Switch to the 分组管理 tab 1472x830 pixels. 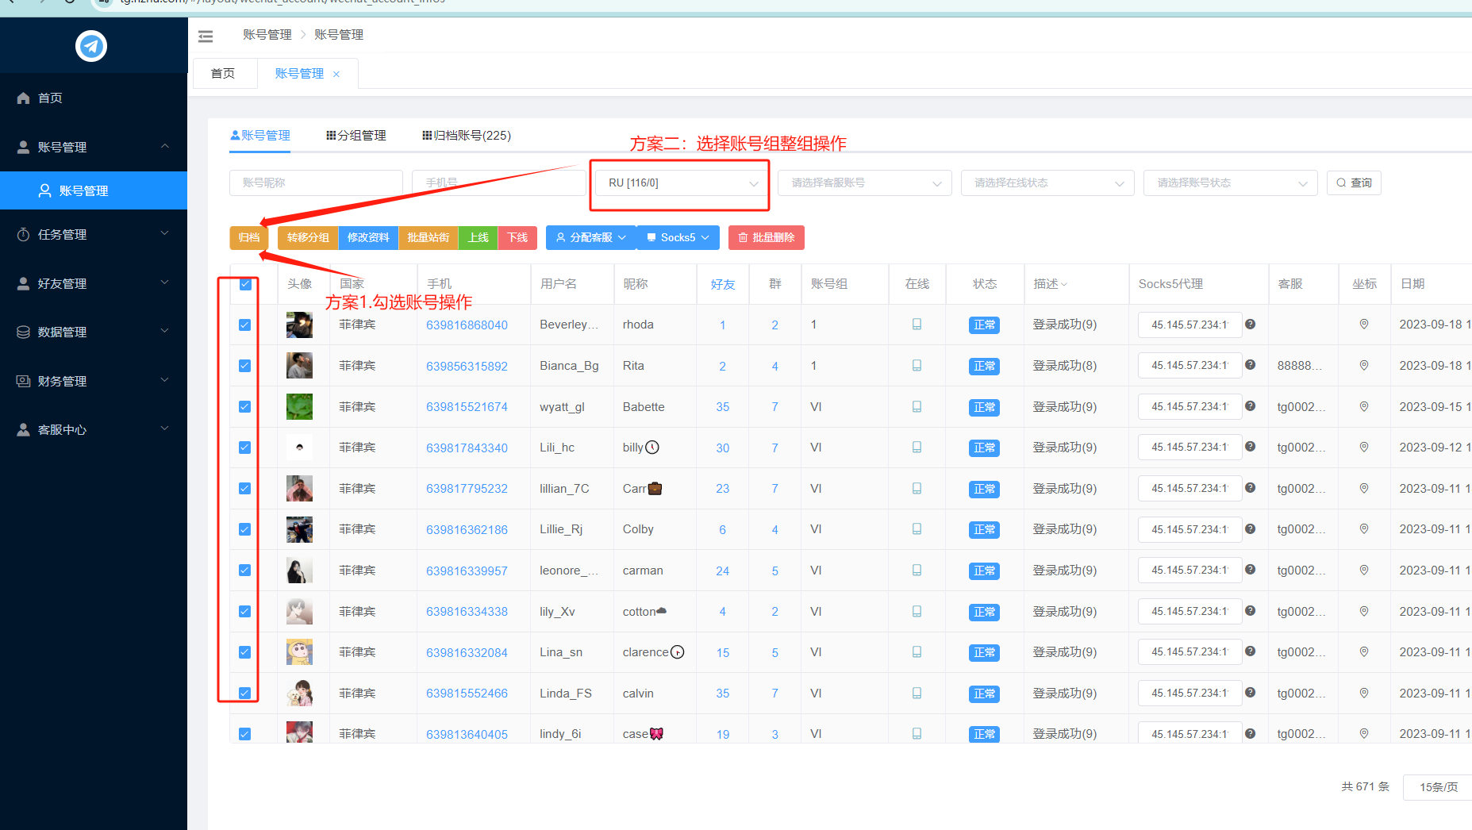[356, 136]
